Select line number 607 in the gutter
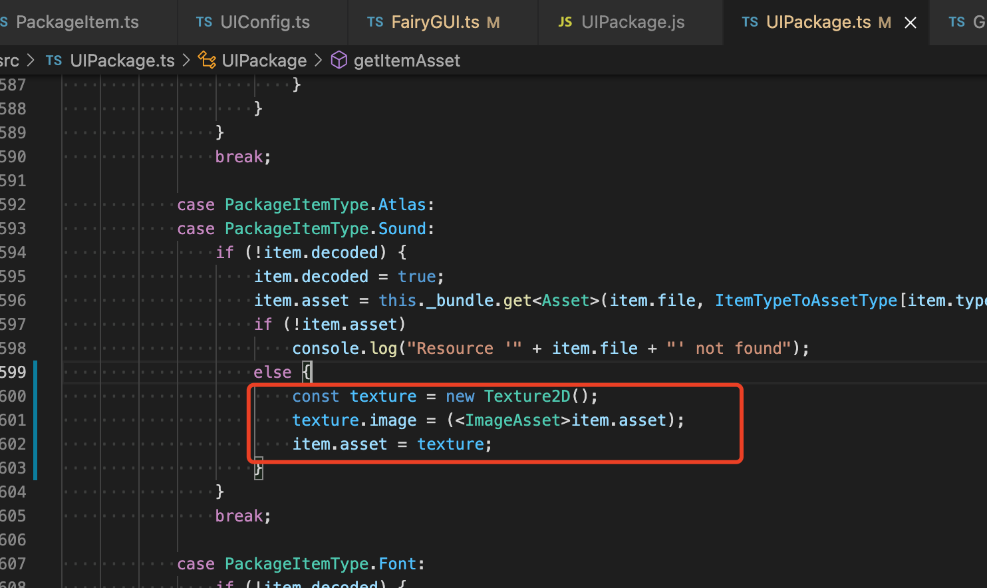 (x=13, y=563)
